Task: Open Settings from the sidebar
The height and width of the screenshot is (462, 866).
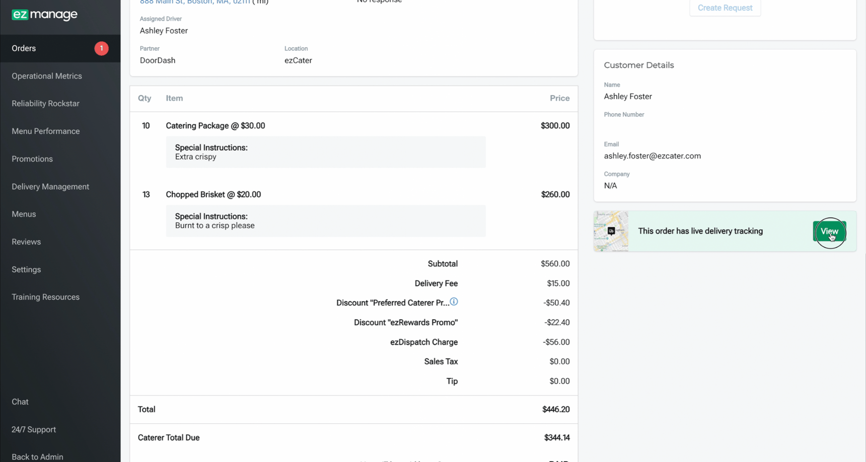Action: pos(26,269)
